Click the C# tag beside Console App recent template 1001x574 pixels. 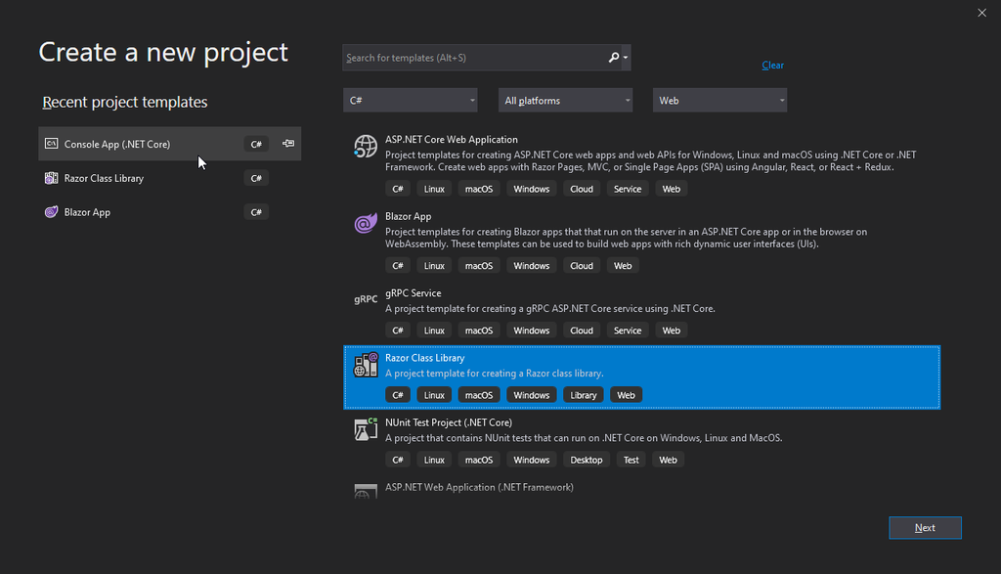coord(256,144)
